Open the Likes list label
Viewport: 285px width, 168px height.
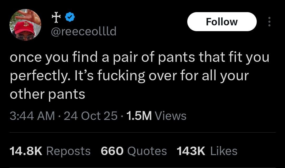coord(224,151)
